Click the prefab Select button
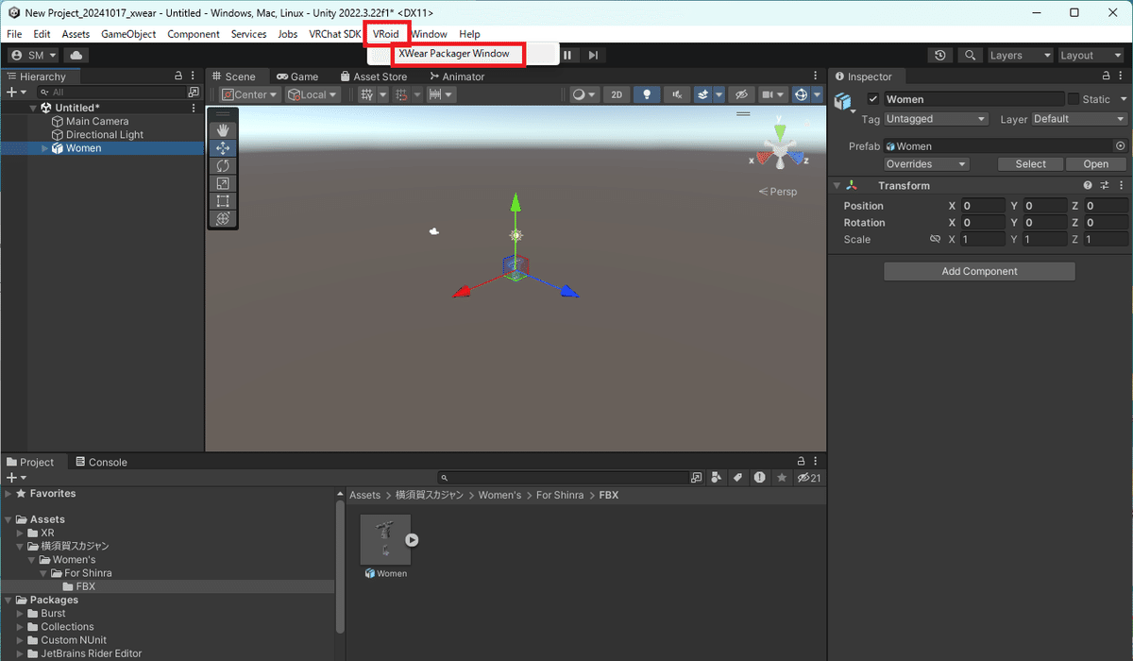1133x661 pixels. click(x=1030, y=164)
